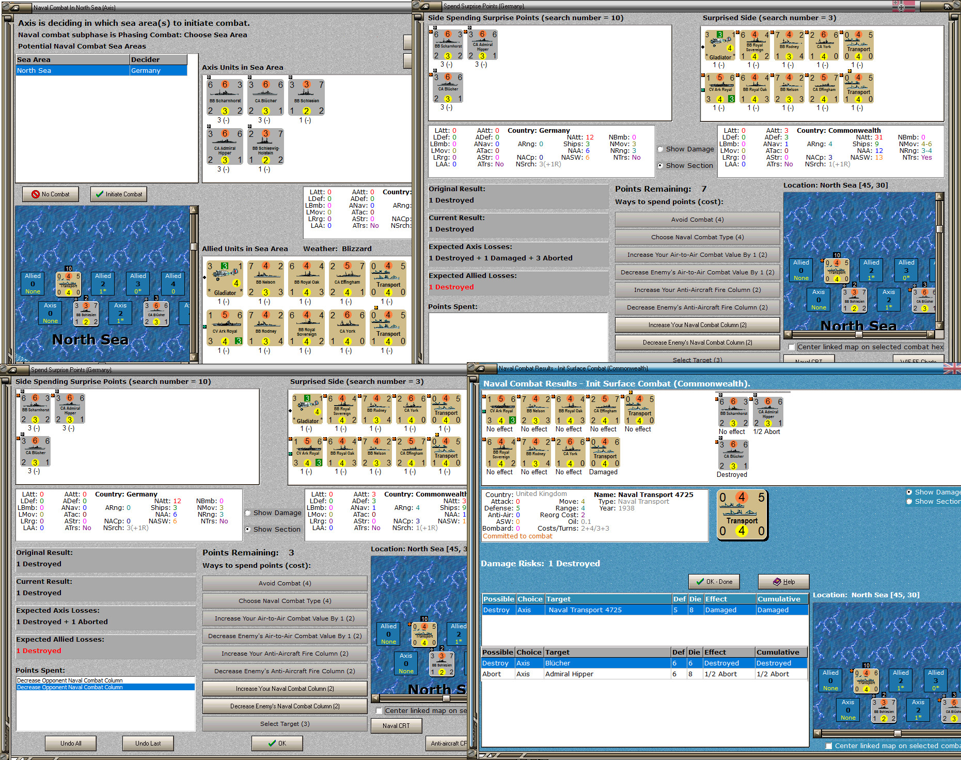Click Gladiator counter in window with 7 points remaining

click(x=720, y=45)
